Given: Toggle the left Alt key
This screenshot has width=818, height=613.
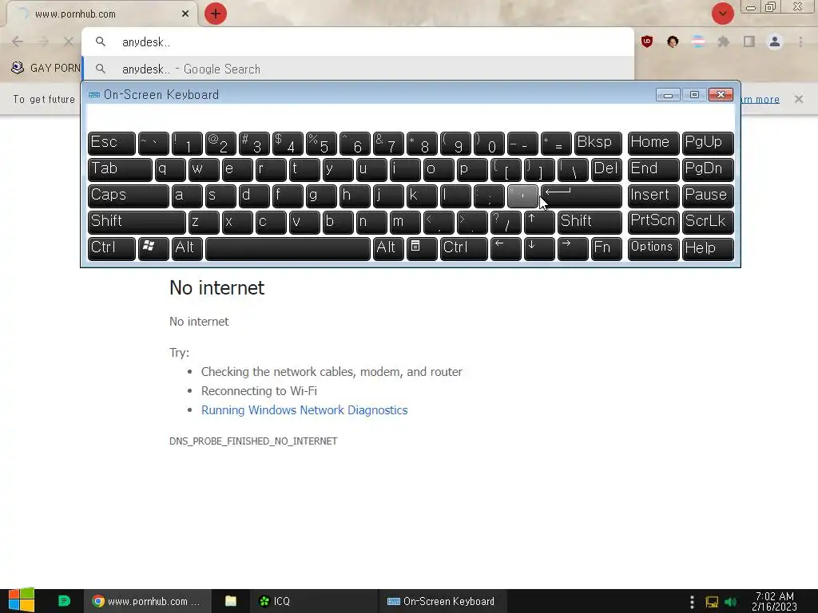Looking at the screenshot, I should click(187, 248).
